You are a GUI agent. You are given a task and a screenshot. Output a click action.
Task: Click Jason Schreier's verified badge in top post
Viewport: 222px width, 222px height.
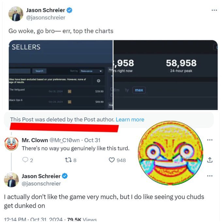tap(69, 10)
